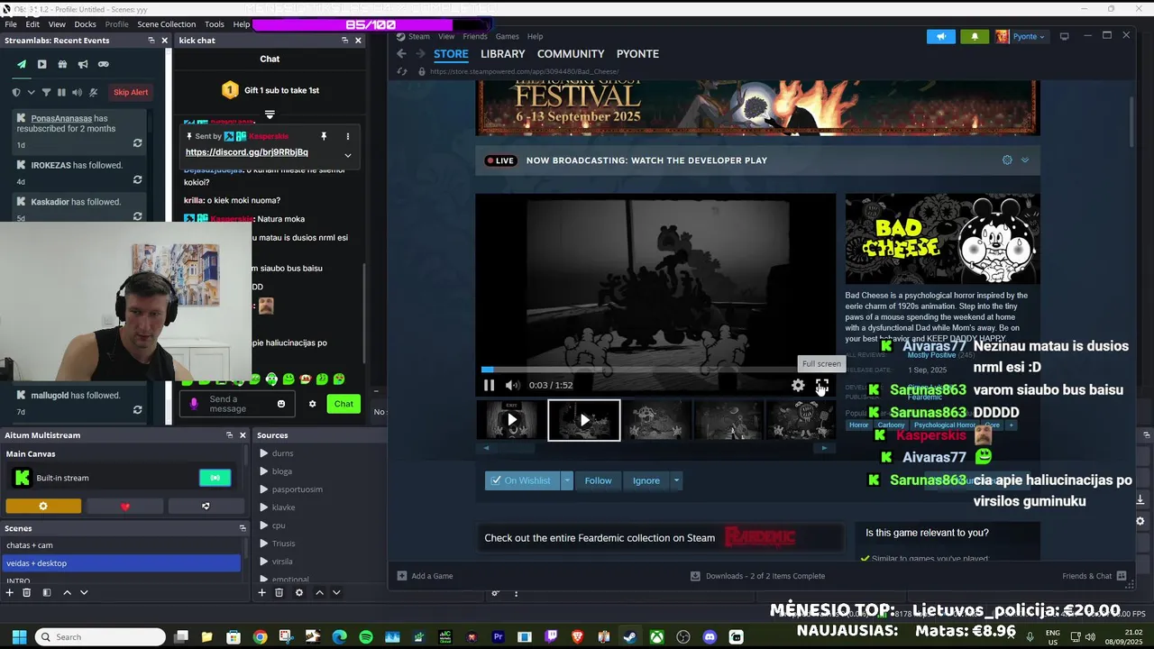This screenshot has width=1154, height=649.
Task: Click the gamepad icon in Recent Events toolbar
Action: coord(104,64)
